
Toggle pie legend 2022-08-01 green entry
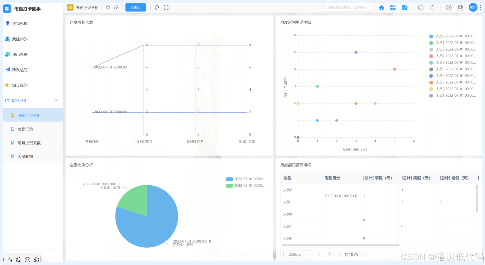[246, 186]
